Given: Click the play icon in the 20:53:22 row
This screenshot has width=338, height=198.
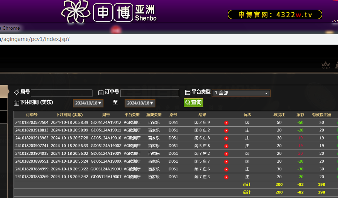Looking at the screenshot, I should click(226, 169).
